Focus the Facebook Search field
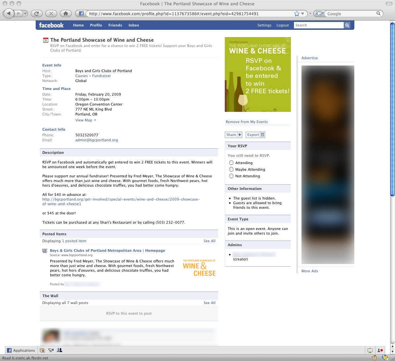The width and height of the screenshot is (395, 361). pyautogui.click(x=319, y=25)
